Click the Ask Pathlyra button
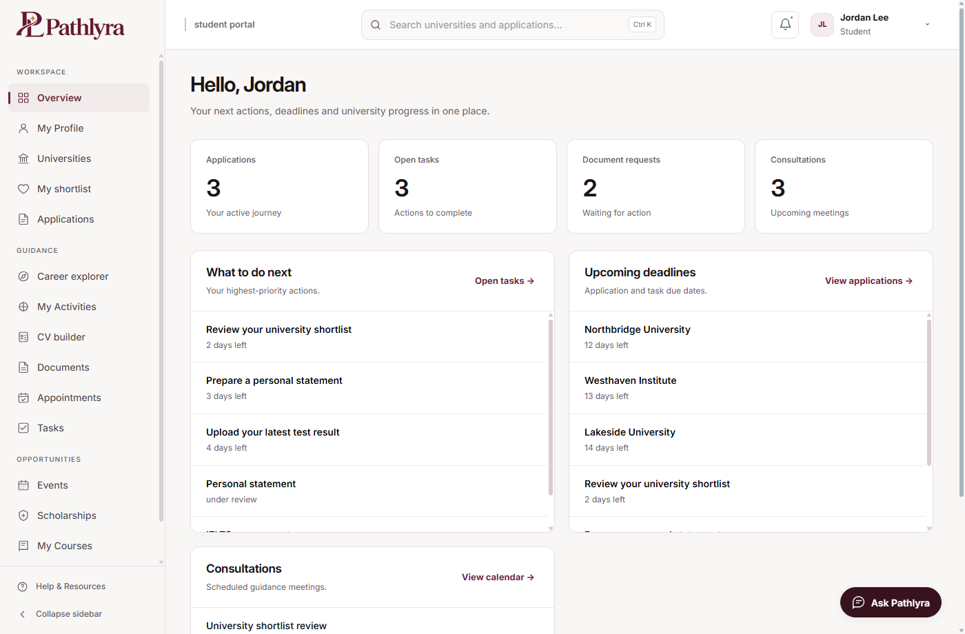The height and width of the screenshot is (634, 965). pos(891,602)
